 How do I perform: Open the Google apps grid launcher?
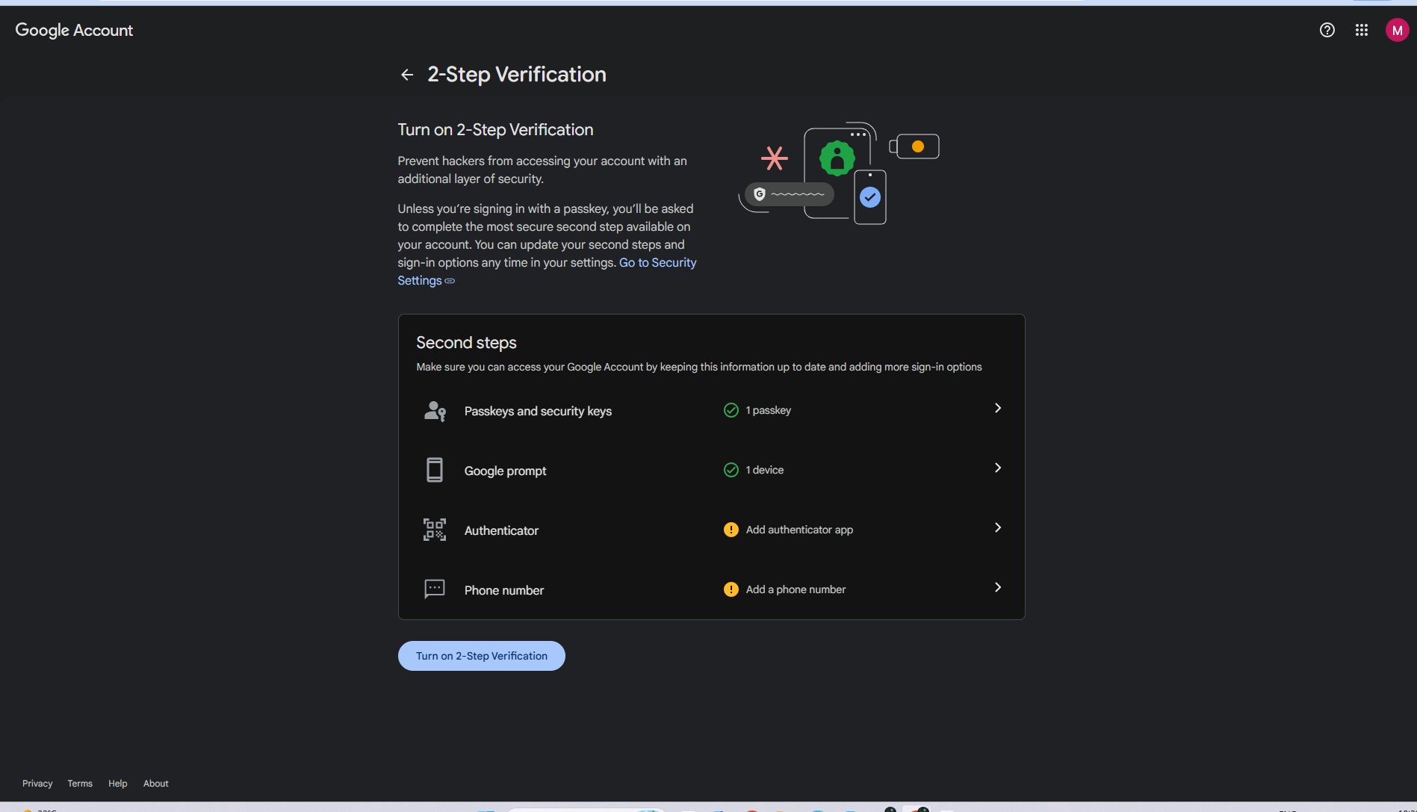[x=1362, y=30]
